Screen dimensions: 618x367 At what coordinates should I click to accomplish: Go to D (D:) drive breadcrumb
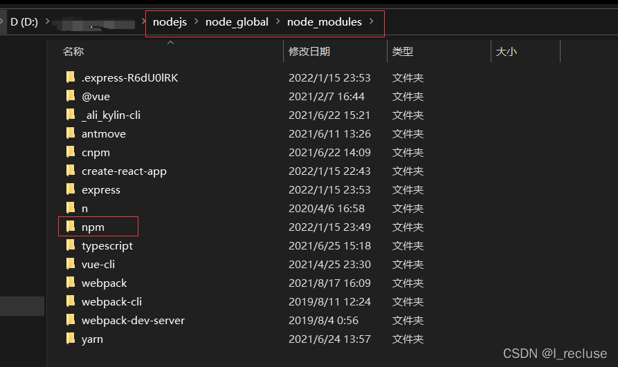click(x=24, y=22)
